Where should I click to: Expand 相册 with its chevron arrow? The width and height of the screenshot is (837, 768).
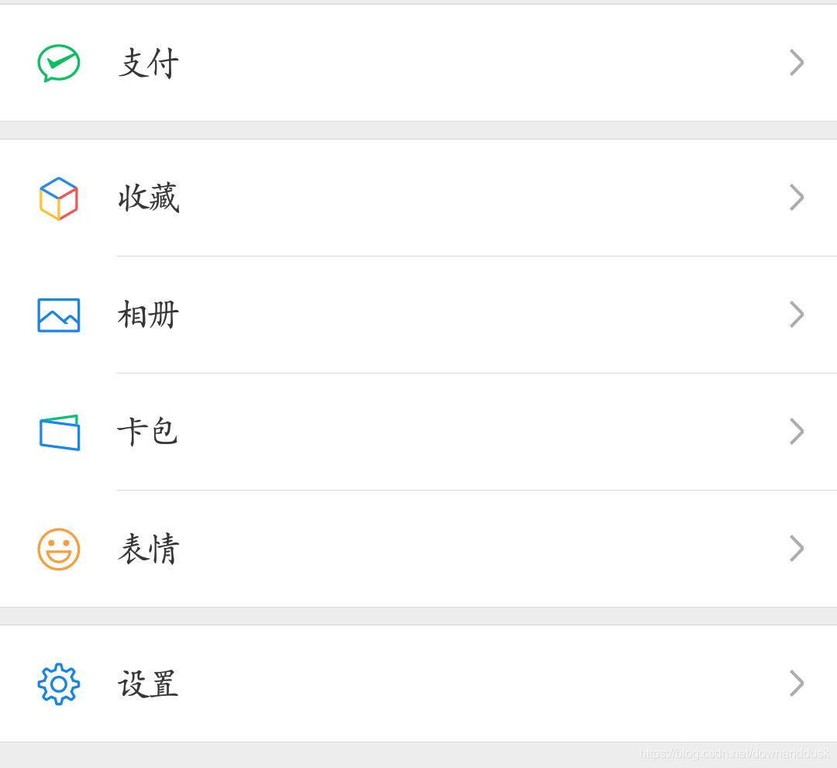point(797,315)
